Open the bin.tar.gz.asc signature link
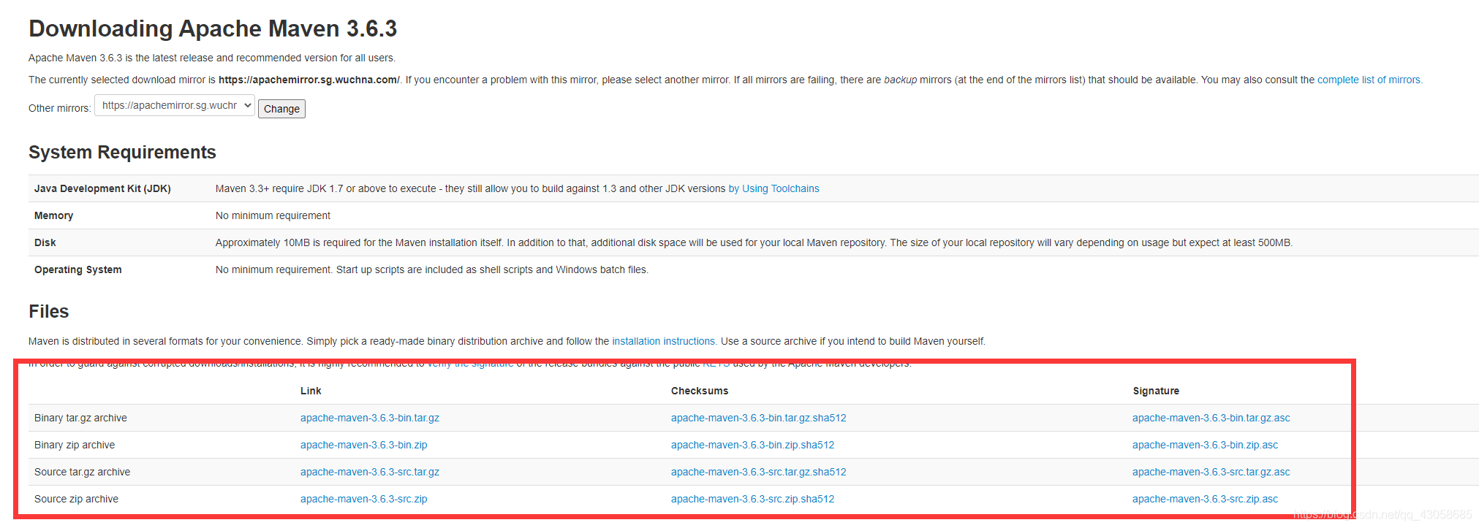 [x=1211, y=418]
